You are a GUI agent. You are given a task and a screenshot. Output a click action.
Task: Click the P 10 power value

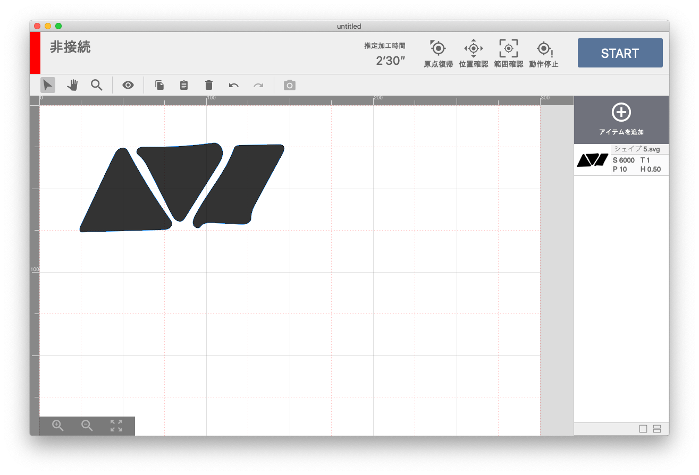click(620, 169)
